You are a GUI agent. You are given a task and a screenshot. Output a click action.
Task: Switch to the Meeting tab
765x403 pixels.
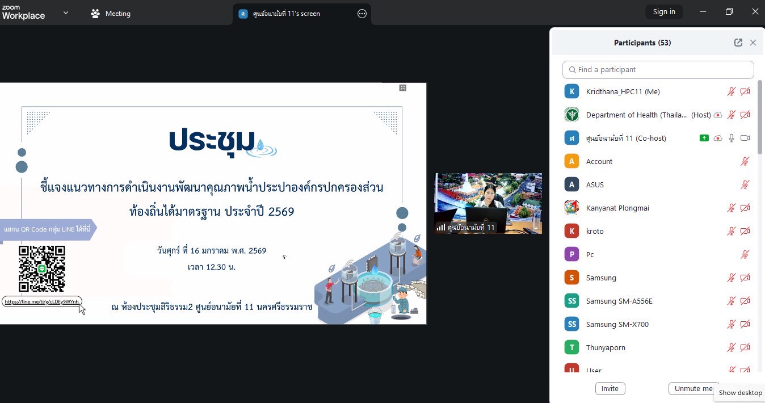[x=111, y=14]
